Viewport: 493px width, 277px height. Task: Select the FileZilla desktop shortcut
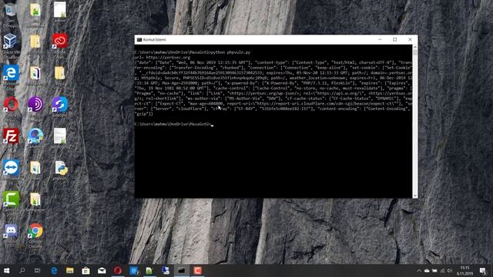coord(11,135)
